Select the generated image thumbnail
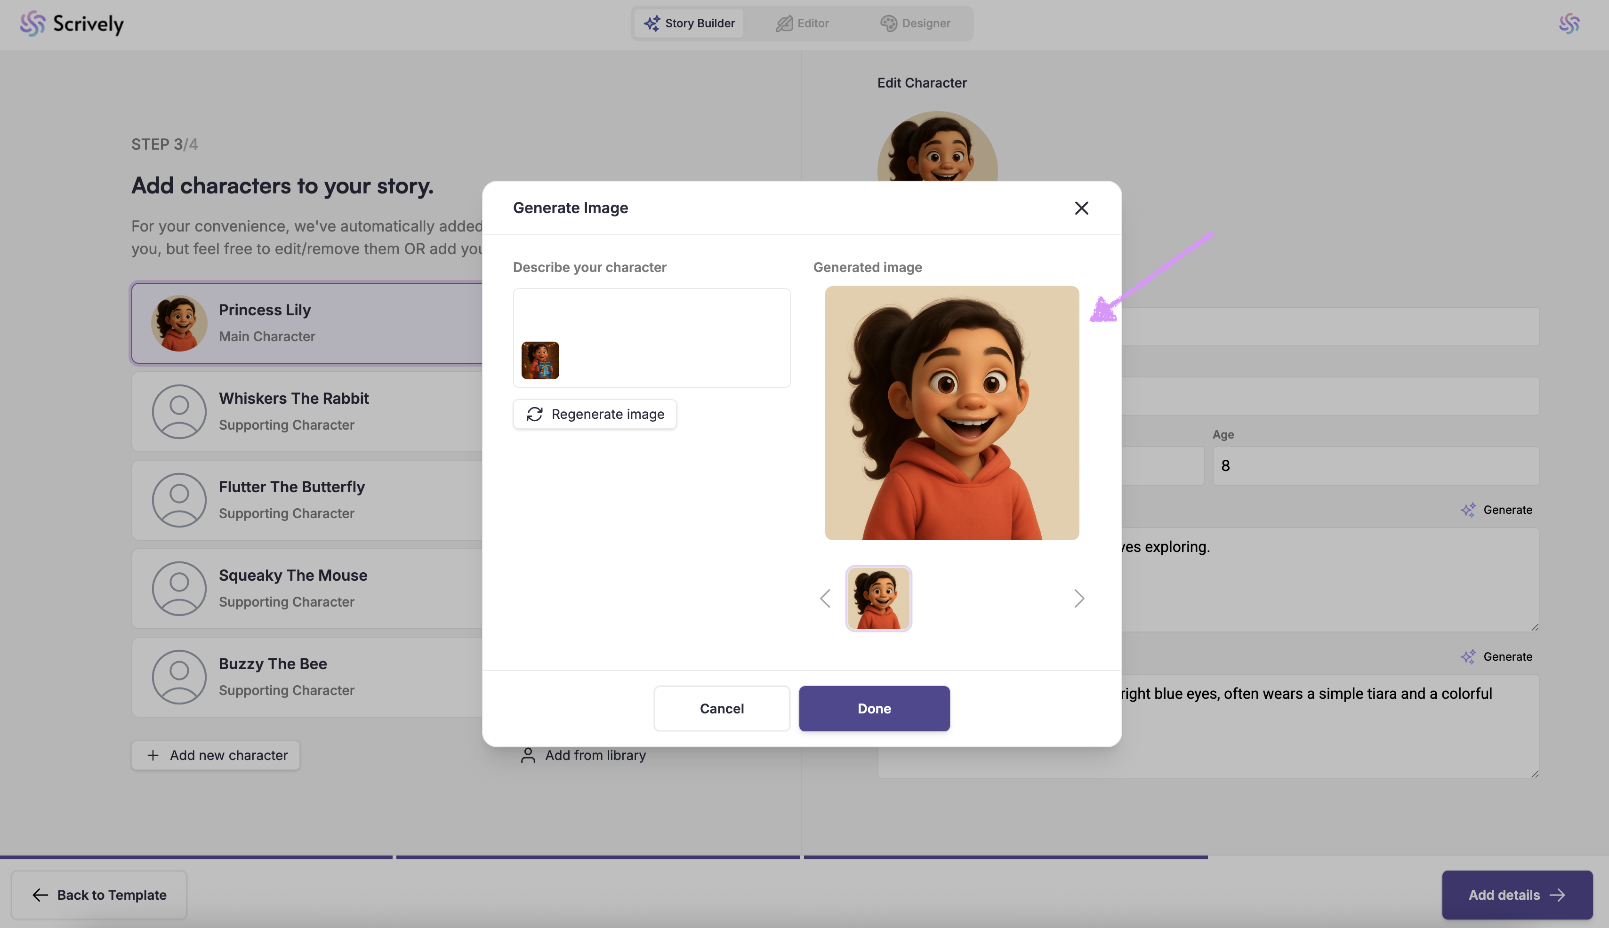 [x=878, y=598]
